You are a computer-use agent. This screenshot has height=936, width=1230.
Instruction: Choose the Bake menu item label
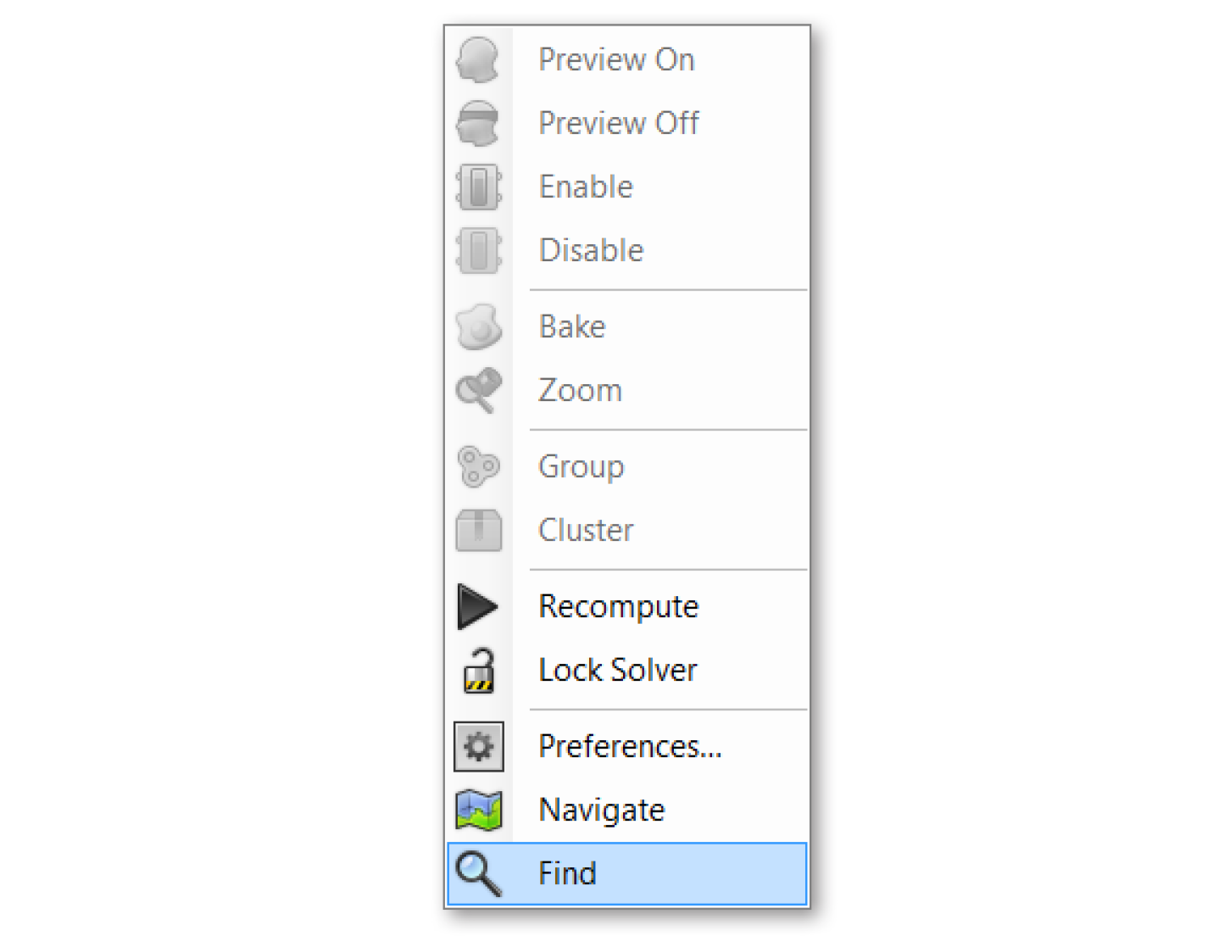pyautogui.click(x=572, y=326)
